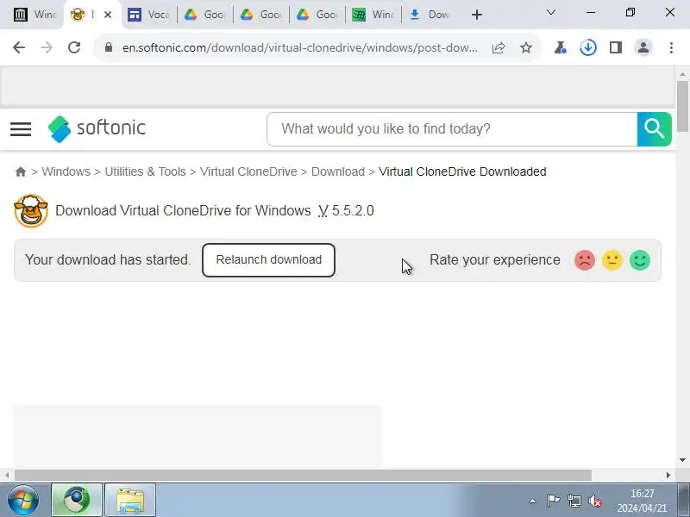This screenshot has width=690, height=517.
Task: Click the muted volume tray icon
Action: (x=595, y=501)
